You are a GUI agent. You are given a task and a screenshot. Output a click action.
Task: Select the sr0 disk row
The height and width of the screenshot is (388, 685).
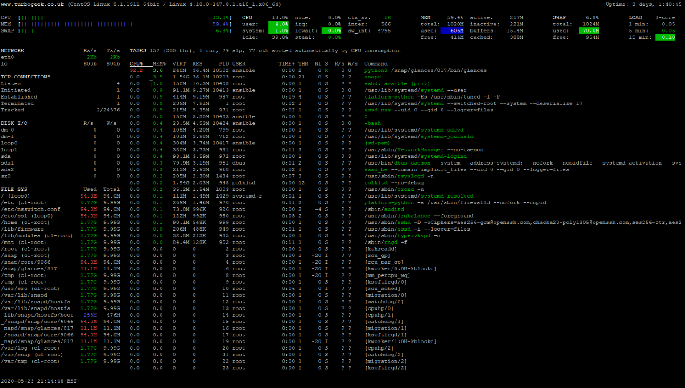pyautogui.click(x=60, y=176)
